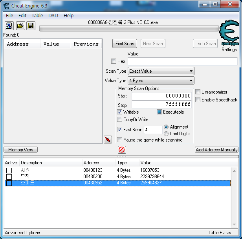Open the Value Type dropdown
The height and width of the screenshot is (239, 242).
coord(161,81)
